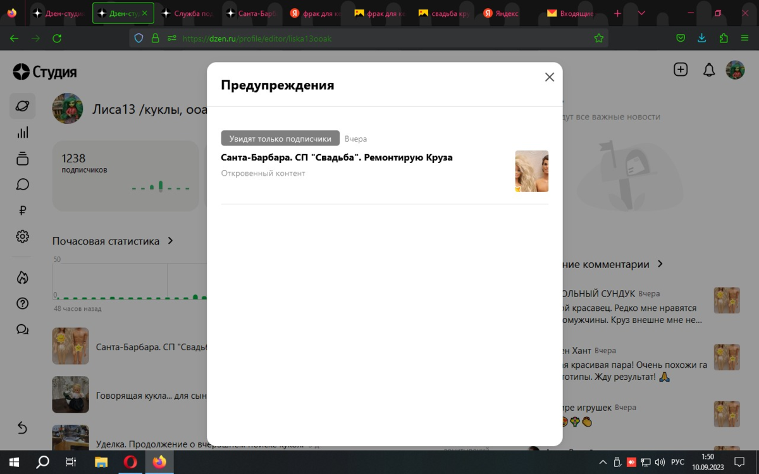Open the chat support sidebar icon

point(22,329)
